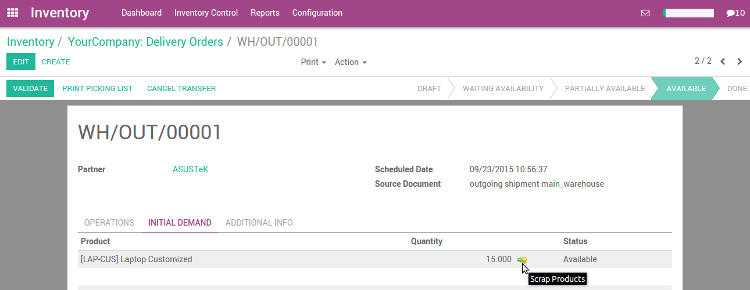
Task: Expand the Print dropdown
Action: (313, 62)
